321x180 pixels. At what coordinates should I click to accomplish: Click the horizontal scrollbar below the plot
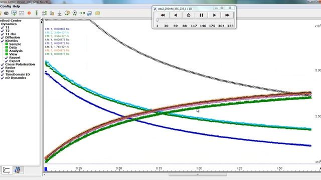[x=198, y=174]
